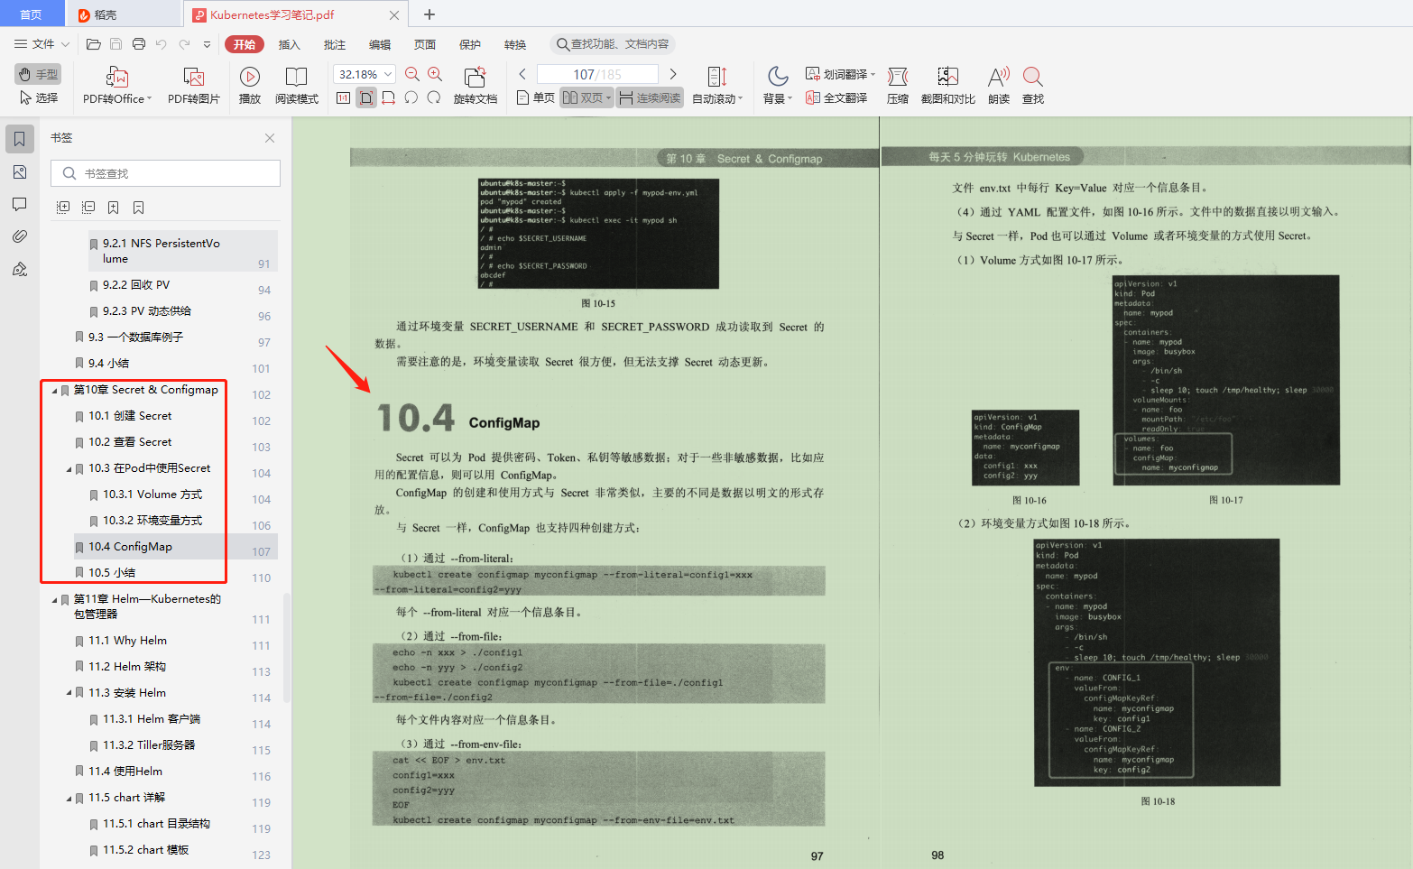Switch to 编辑 ribbon tab
Screen dimensions: 1413x869
(x=380, y=44)
